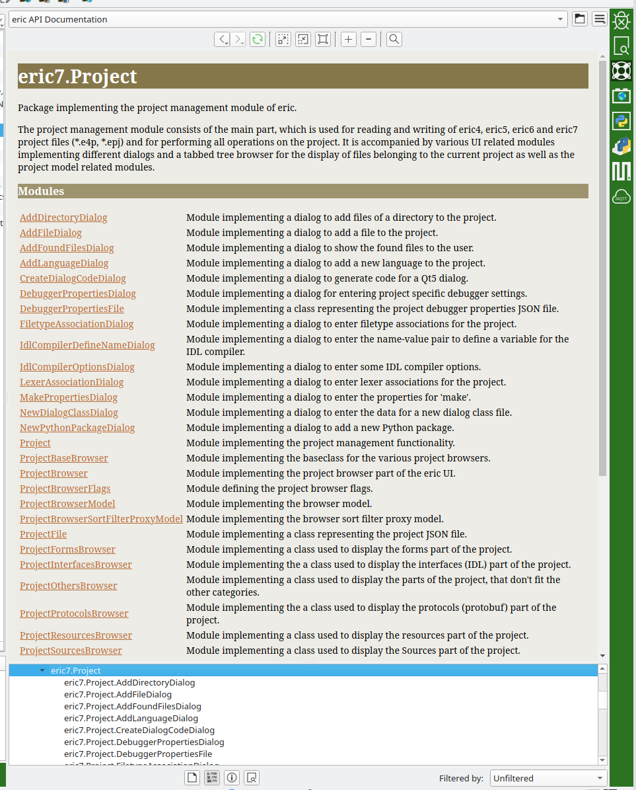Viewport: 636px width, 790px height.
Task: Open the MQTT Monitor cloud icon
Action: [x=621, y=196]
